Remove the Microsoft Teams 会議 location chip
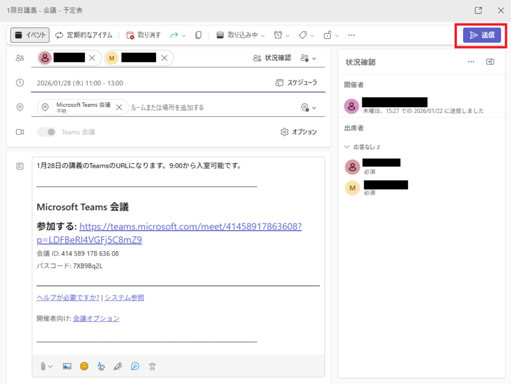 pos(119,107)
